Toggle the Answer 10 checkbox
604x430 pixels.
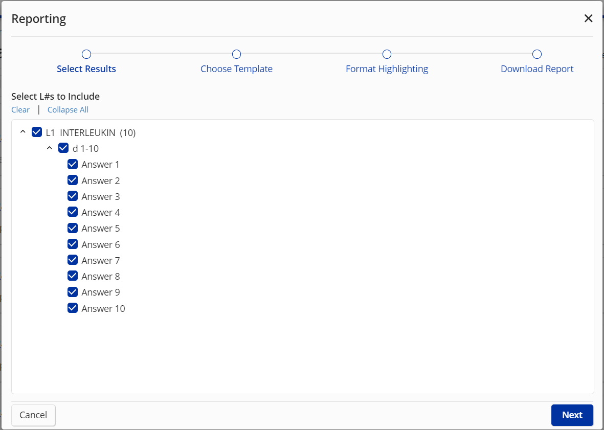73,308
